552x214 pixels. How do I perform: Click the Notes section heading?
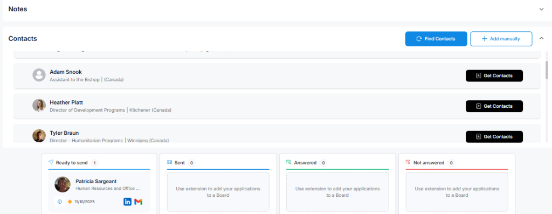(x=18, y=9)
